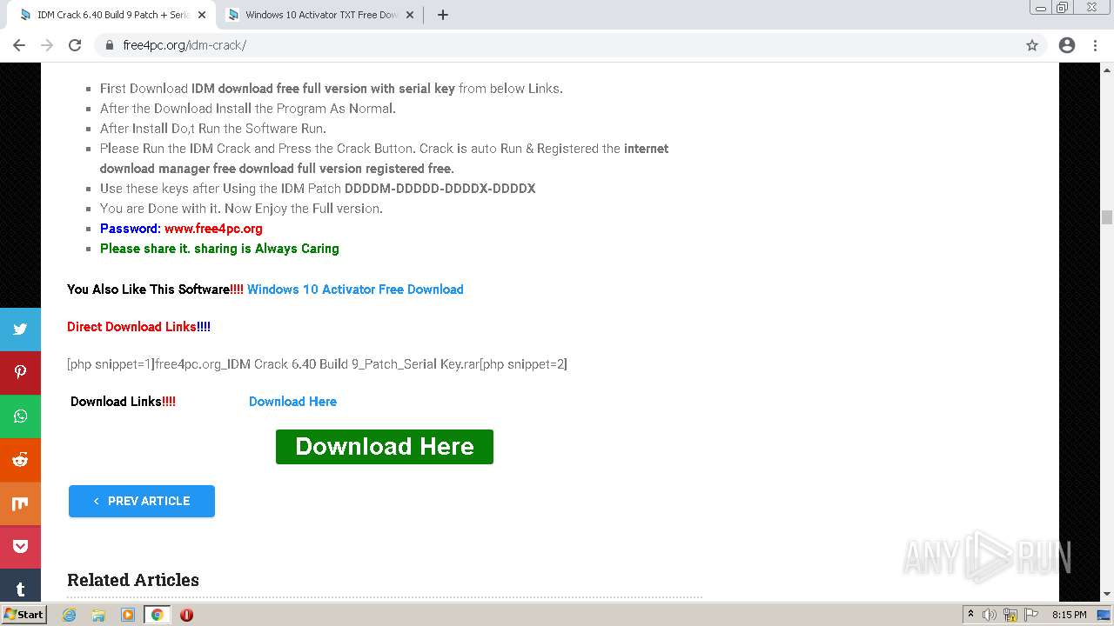Show hidden tray icons arrow
This screenshot has height=626, width=1114.
pyautogui.click(x=970, y=615)
